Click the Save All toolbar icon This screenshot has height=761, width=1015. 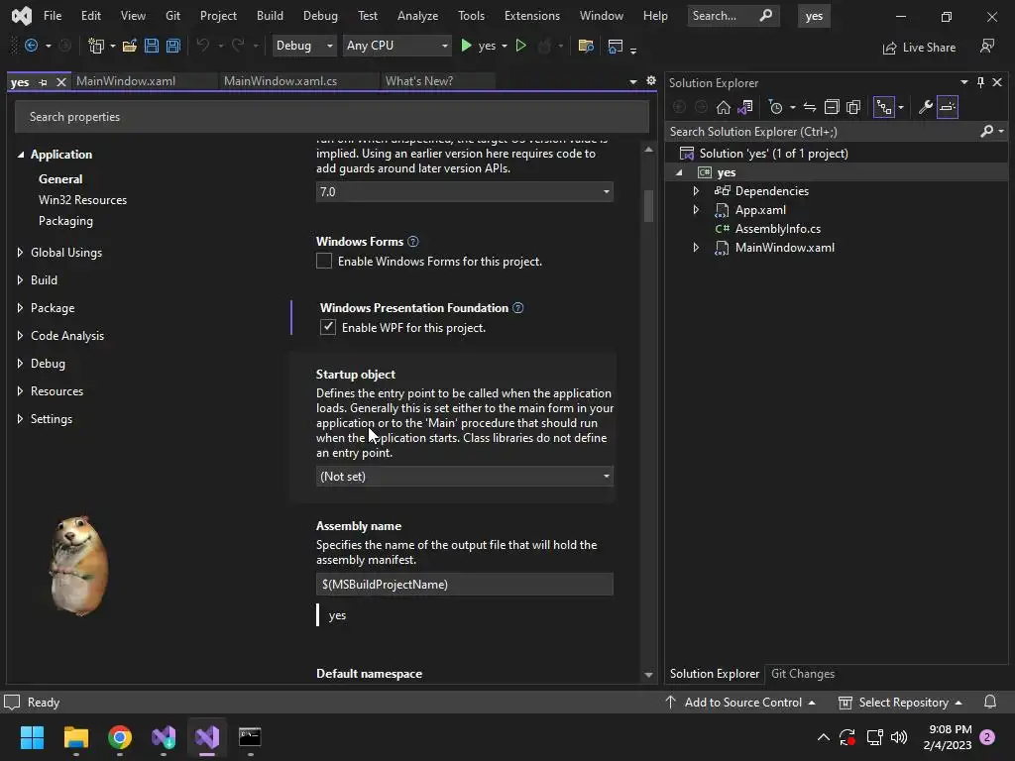(x=172, y=46)
